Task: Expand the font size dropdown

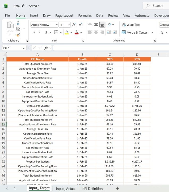Action: [69, 25]
